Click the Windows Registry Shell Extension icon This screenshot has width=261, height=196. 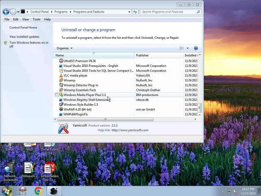[61, 100]
